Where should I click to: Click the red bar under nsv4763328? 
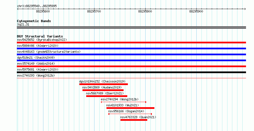click(x=134, y=120)
